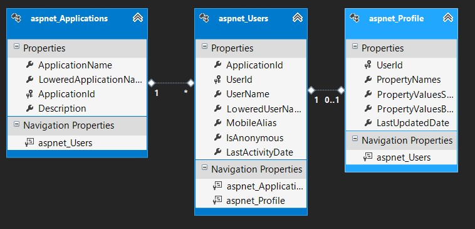This screenshot has width=475, height=229.
Task: Click the aspnet_Applications entity icon
Action: coord(16,18)
